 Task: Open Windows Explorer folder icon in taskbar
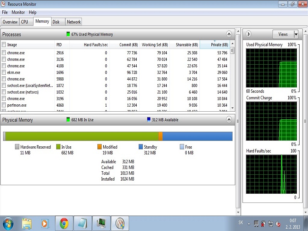27,223
